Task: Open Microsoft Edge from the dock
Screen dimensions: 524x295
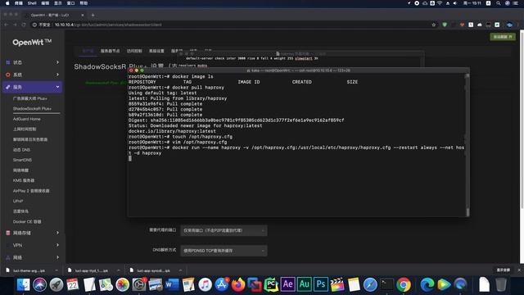Action: pyautogui.click(x=427, y=285)
